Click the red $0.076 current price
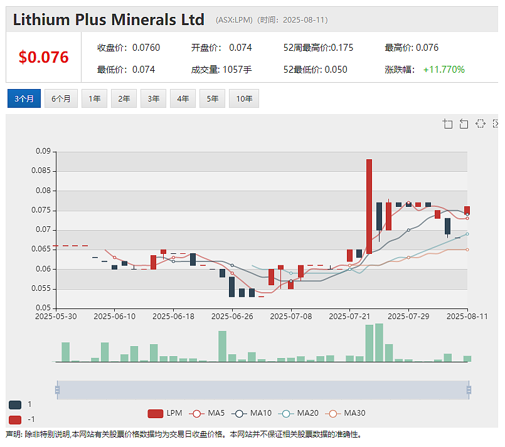 pyautogui.click(x=43, y=57)
